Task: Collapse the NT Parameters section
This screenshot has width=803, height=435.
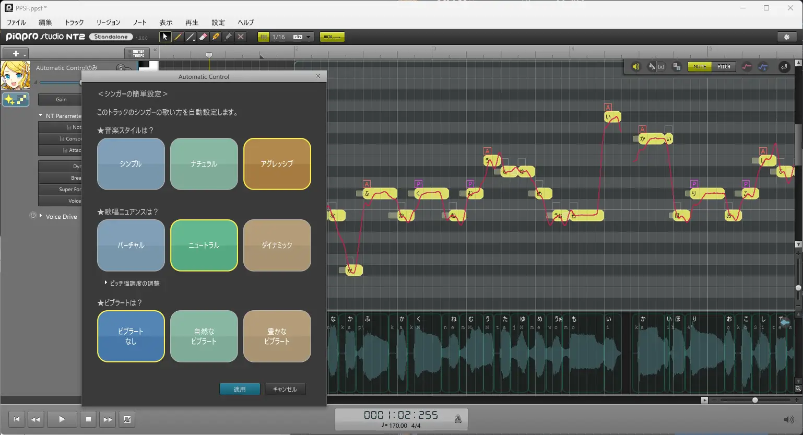Action: pyautogui.click(x=41, y=115)
